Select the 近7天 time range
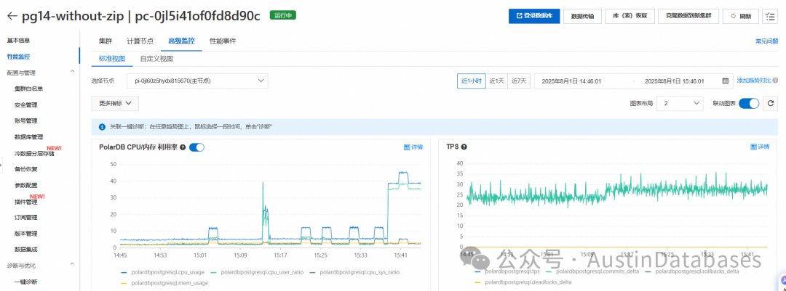The width and height of the screenshot is (786, 291). pyautogui.click(x=519, y=81)
